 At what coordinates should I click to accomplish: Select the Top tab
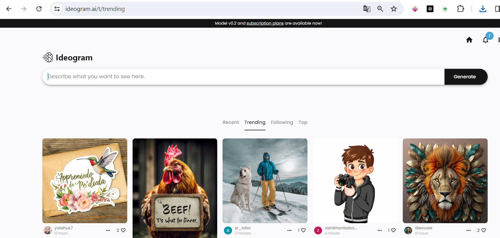pos(303,122)
